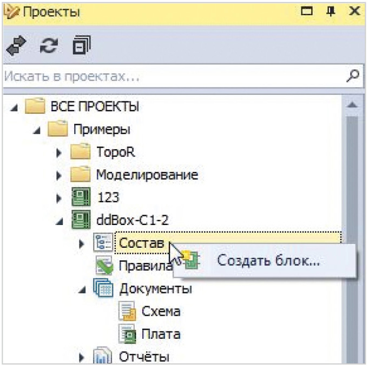The height and width of the screenshot is (366, 369).
Task: Choose Создать блок... from context menu
Action: pos(268,261)
